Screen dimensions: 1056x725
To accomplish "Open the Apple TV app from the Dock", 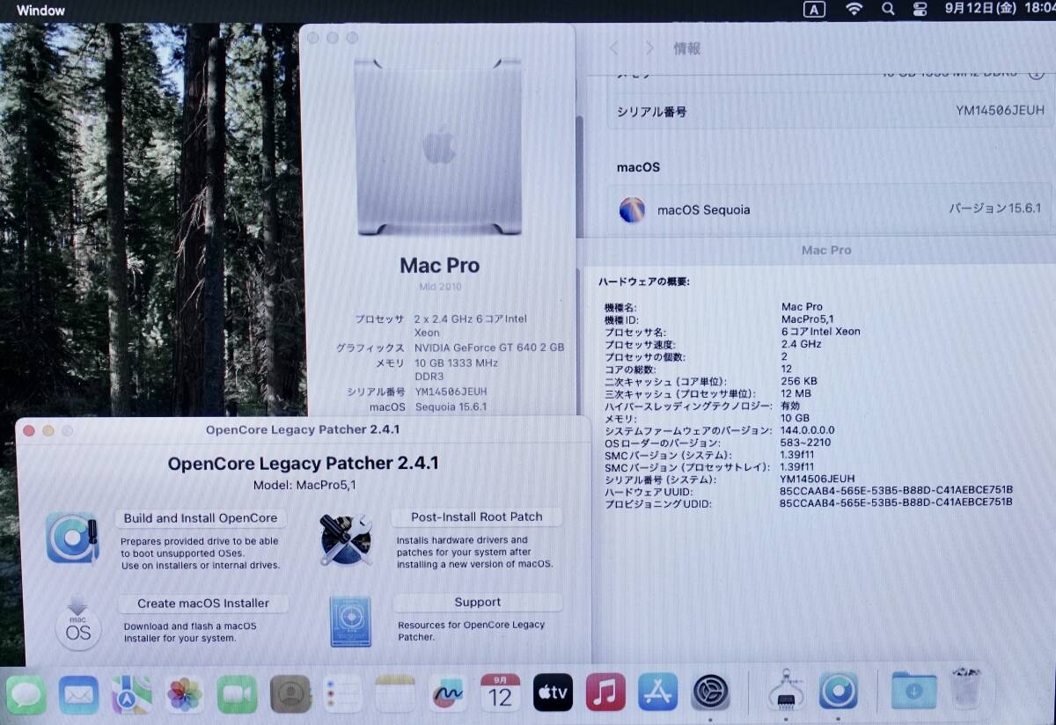I will [x=552, y=695].
